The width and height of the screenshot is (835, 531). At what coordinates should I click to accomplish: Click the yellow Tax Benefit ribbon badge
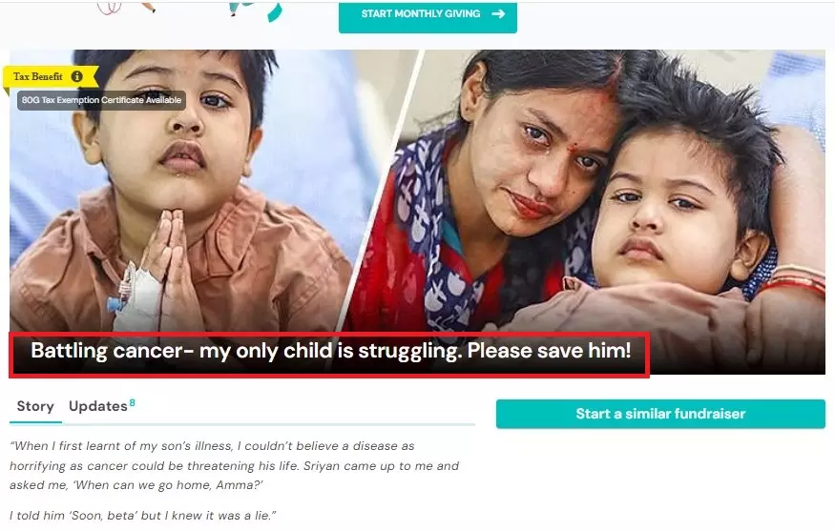pyautogui.click(x=51, y=76)
